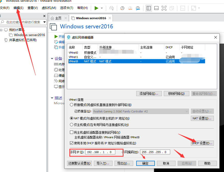Select the NAT 模式 radio button
Image resolution: width=224 pixels, height=172 pixels.
pyautogui.click(x=72, y=118)
